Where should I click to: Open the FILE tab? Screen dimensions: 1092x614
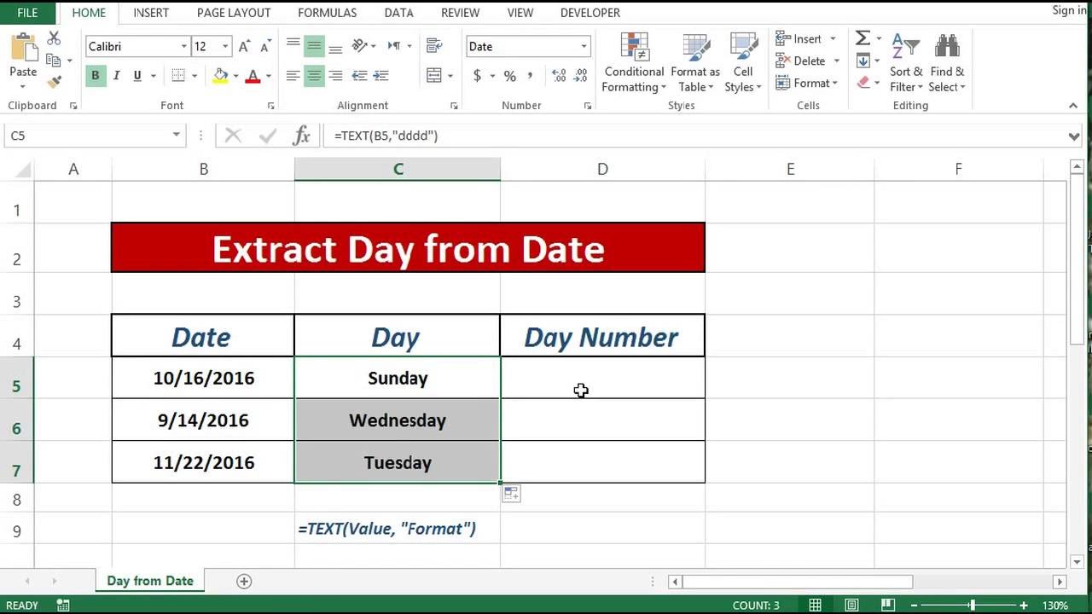27,13
